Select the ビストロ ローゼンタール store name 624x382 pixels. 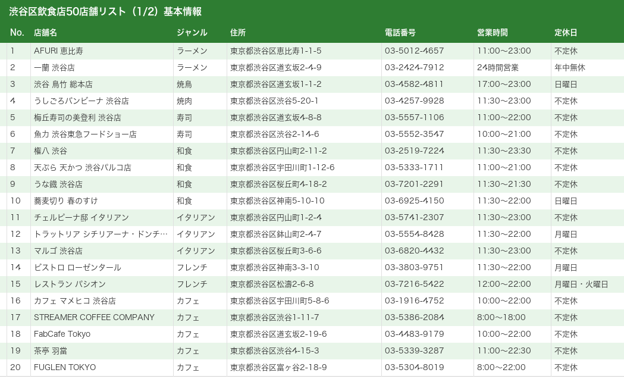pos(77,268)
